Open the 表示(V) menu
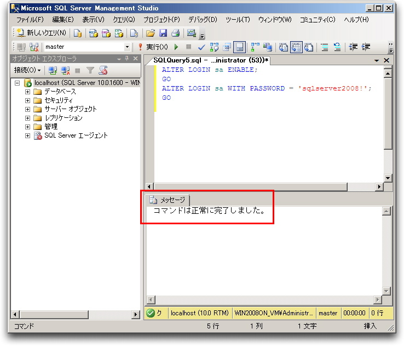This screenshot has height=346, width=404. click(x=93, y=20)
